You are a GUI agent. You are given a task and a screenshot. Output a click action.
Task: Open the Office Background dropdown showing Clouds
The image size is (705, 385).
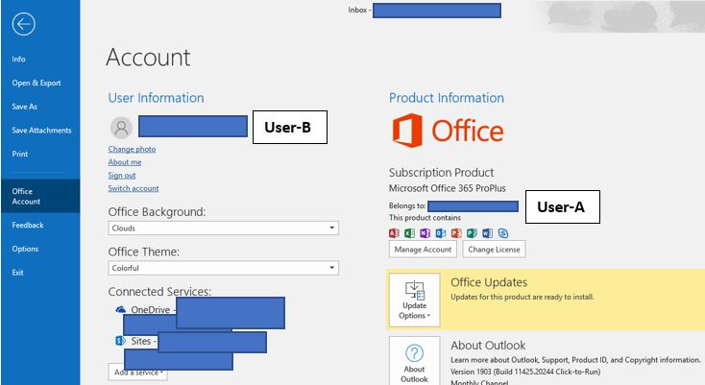[223, 229]
